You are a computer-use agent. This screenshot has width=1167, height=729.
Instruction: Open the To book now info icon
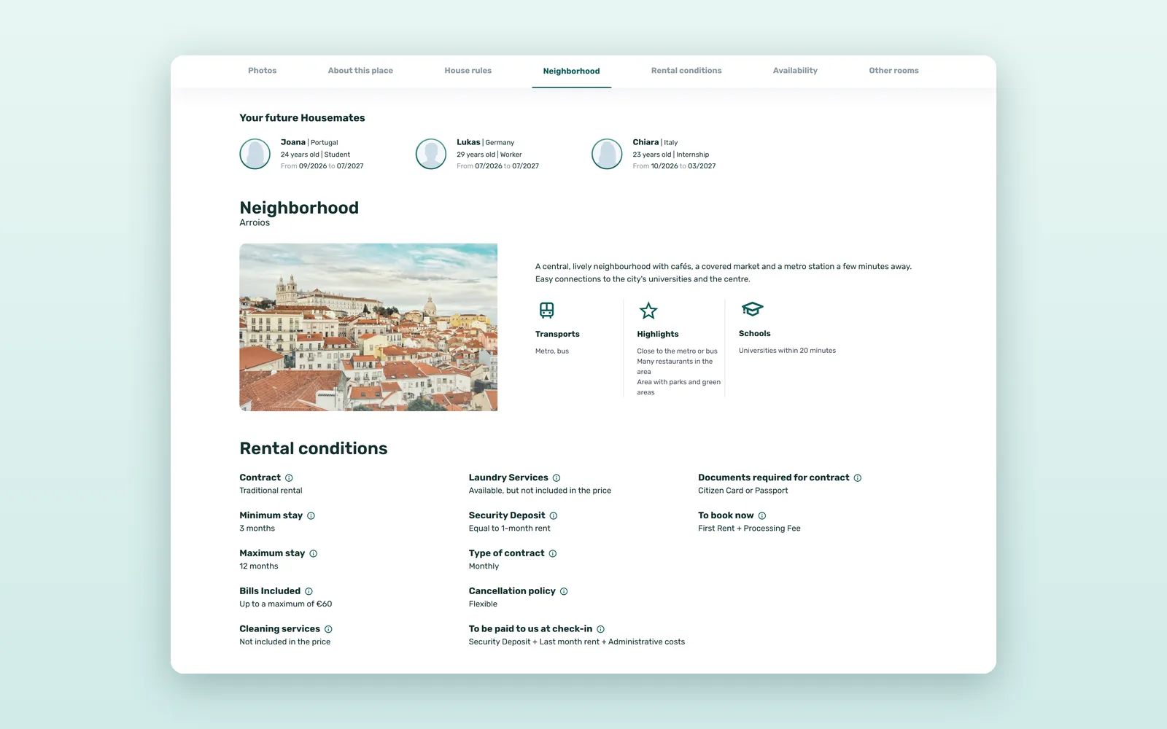(762, 516)
